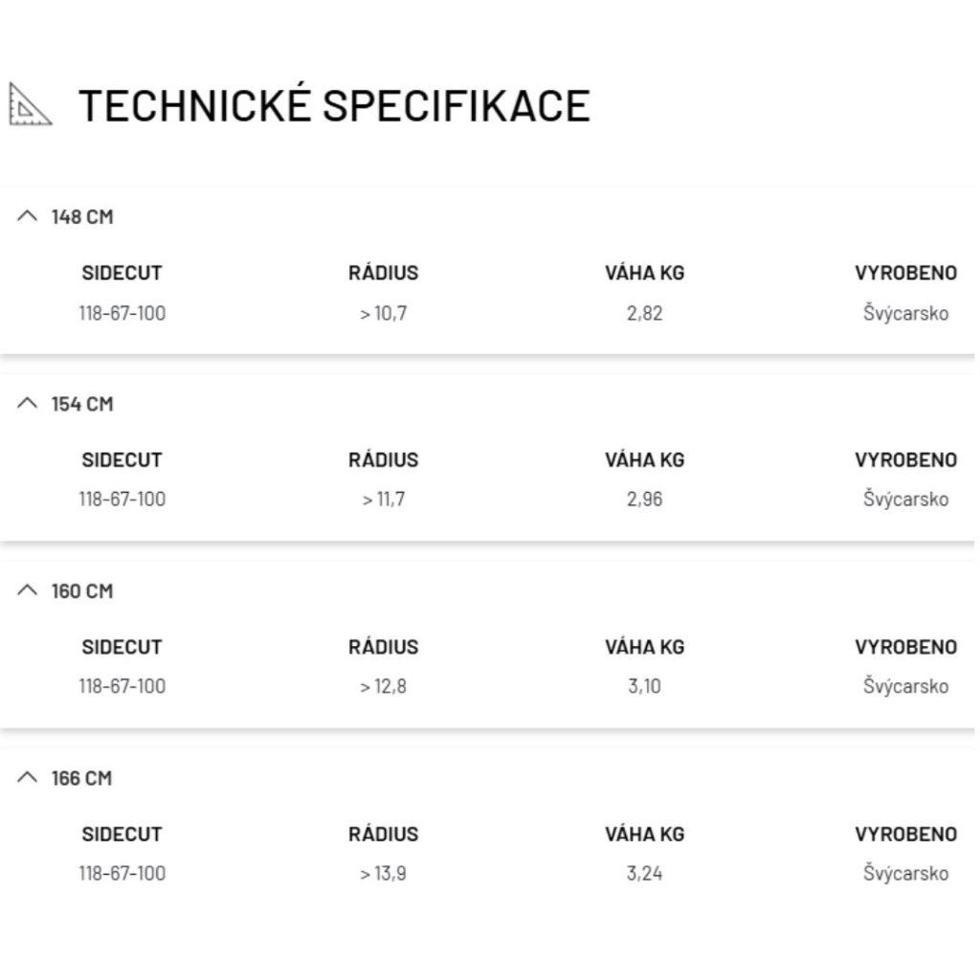Select the sidecut value in the 148 CM section
Viewport: 980px width, 980px height.
tap(122, 313)
